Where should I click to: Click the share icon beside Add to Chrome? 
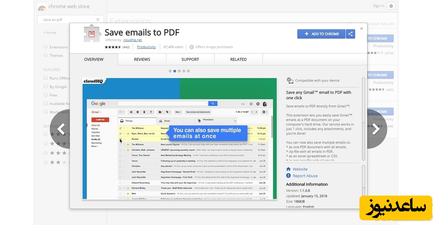tap(350, 34)
